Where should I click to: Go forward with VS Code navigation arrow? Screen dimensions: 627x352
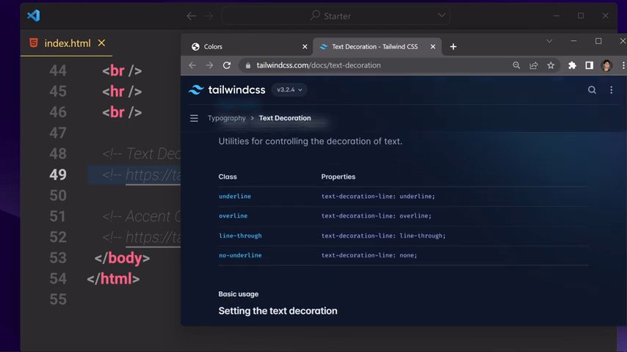point(209,16)
